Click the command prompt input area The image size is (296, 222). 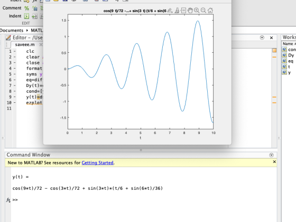[143, 200]
